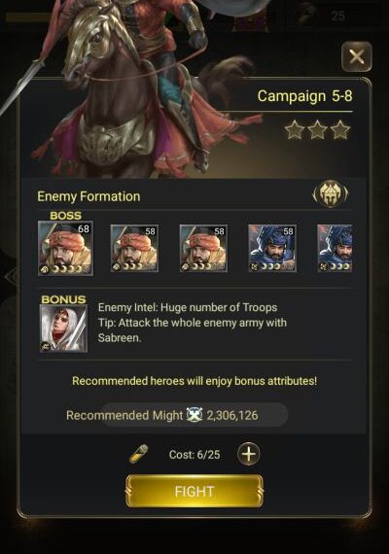The height and width of the screenshot is (554, 389).
Task: Tap the yellow stamina vial icon
Action: (139, 454)
